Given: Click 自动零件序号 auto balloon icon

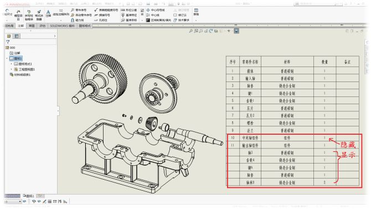Looking at the screenshot, I should 81,15.
